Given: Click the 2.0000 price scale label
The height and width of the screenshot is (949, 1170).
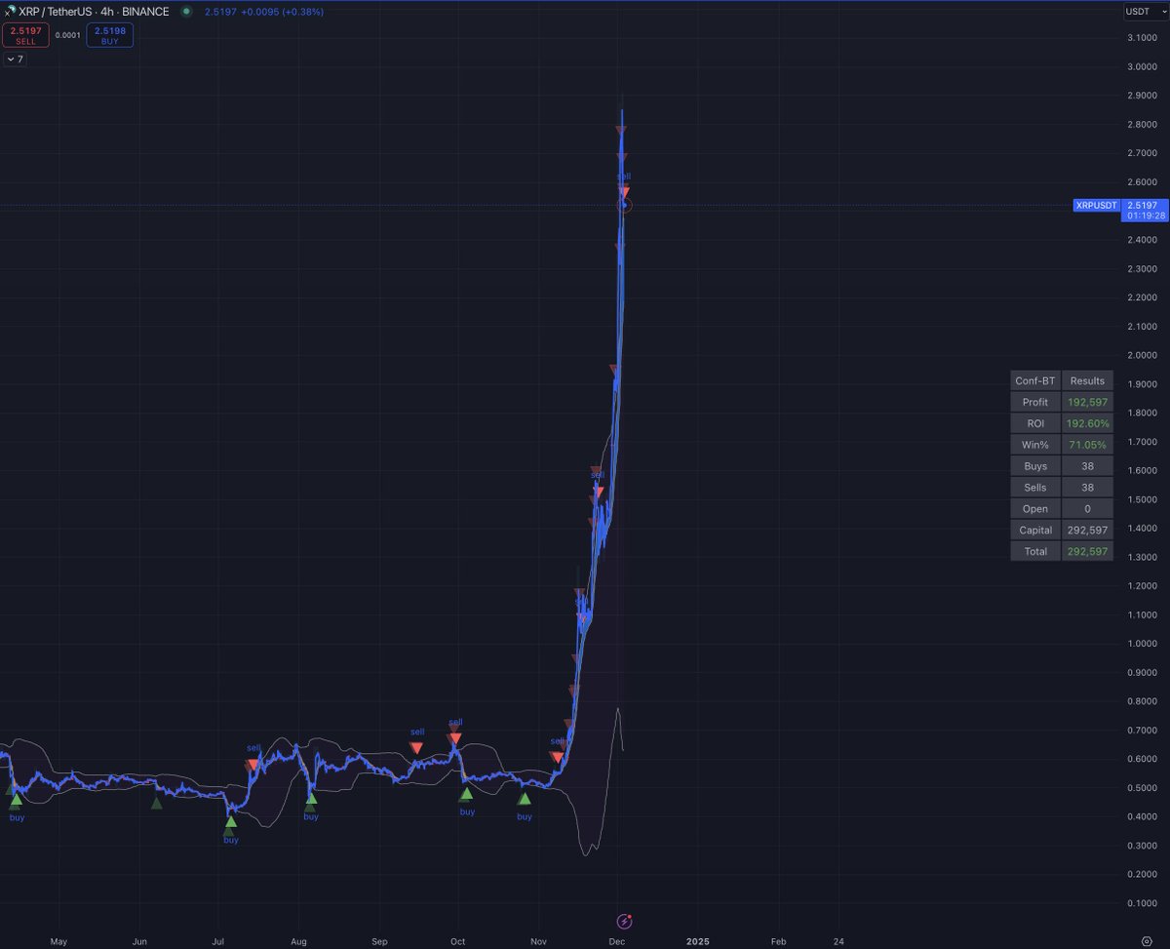Looking at the screenshot, I should coord(1142,355).
